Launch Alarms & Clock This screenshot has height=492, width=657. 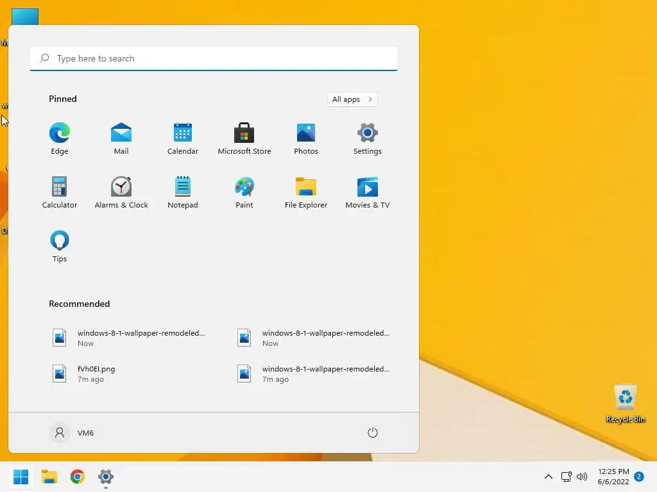[121, 192]
